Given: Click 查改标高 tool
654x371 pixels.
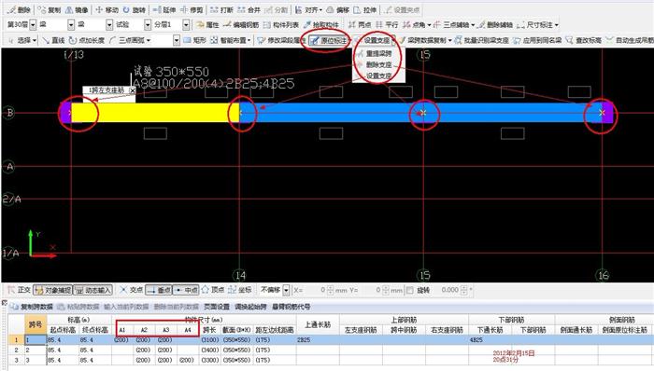Looking at the screenshot, I should pyautogui.click(x=584, y=40).
